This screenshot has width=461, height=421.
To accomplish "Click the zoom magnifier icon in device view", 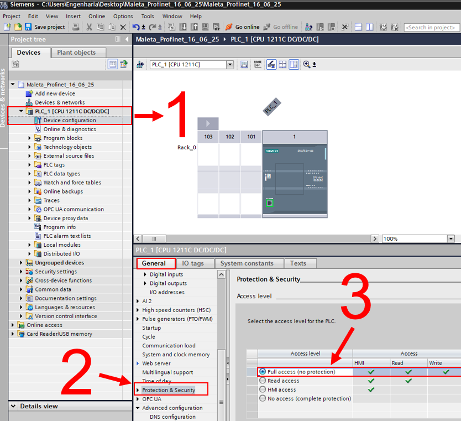I will point(307,65).
